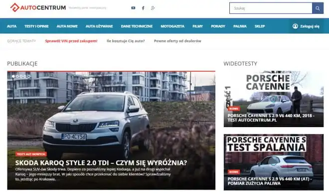
Task: Click NOWE badge on first Porsche video
Action: pos(234,109)
